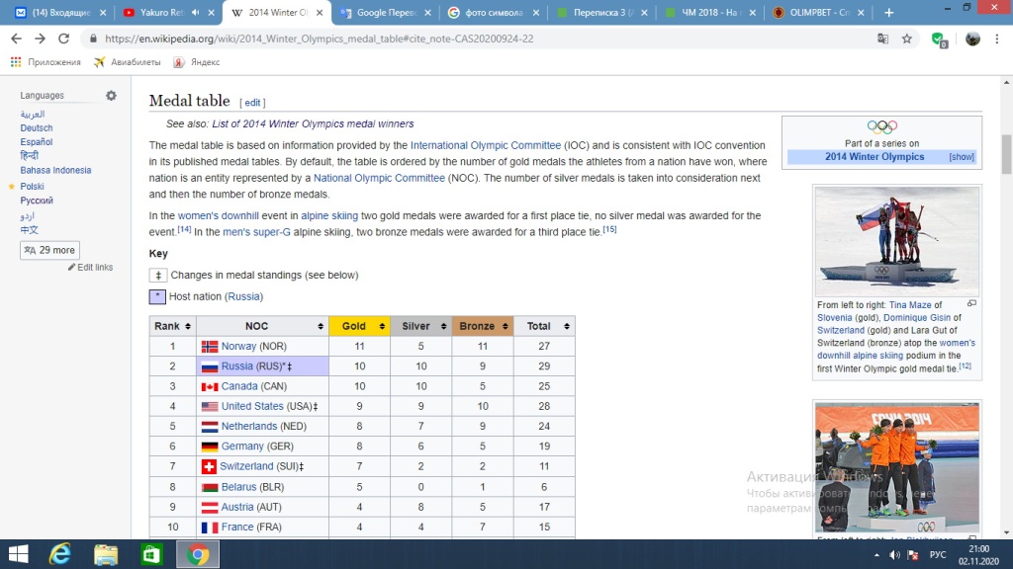Click the Chrome taskbar icon
The image size is (1013, 569).
198,554
